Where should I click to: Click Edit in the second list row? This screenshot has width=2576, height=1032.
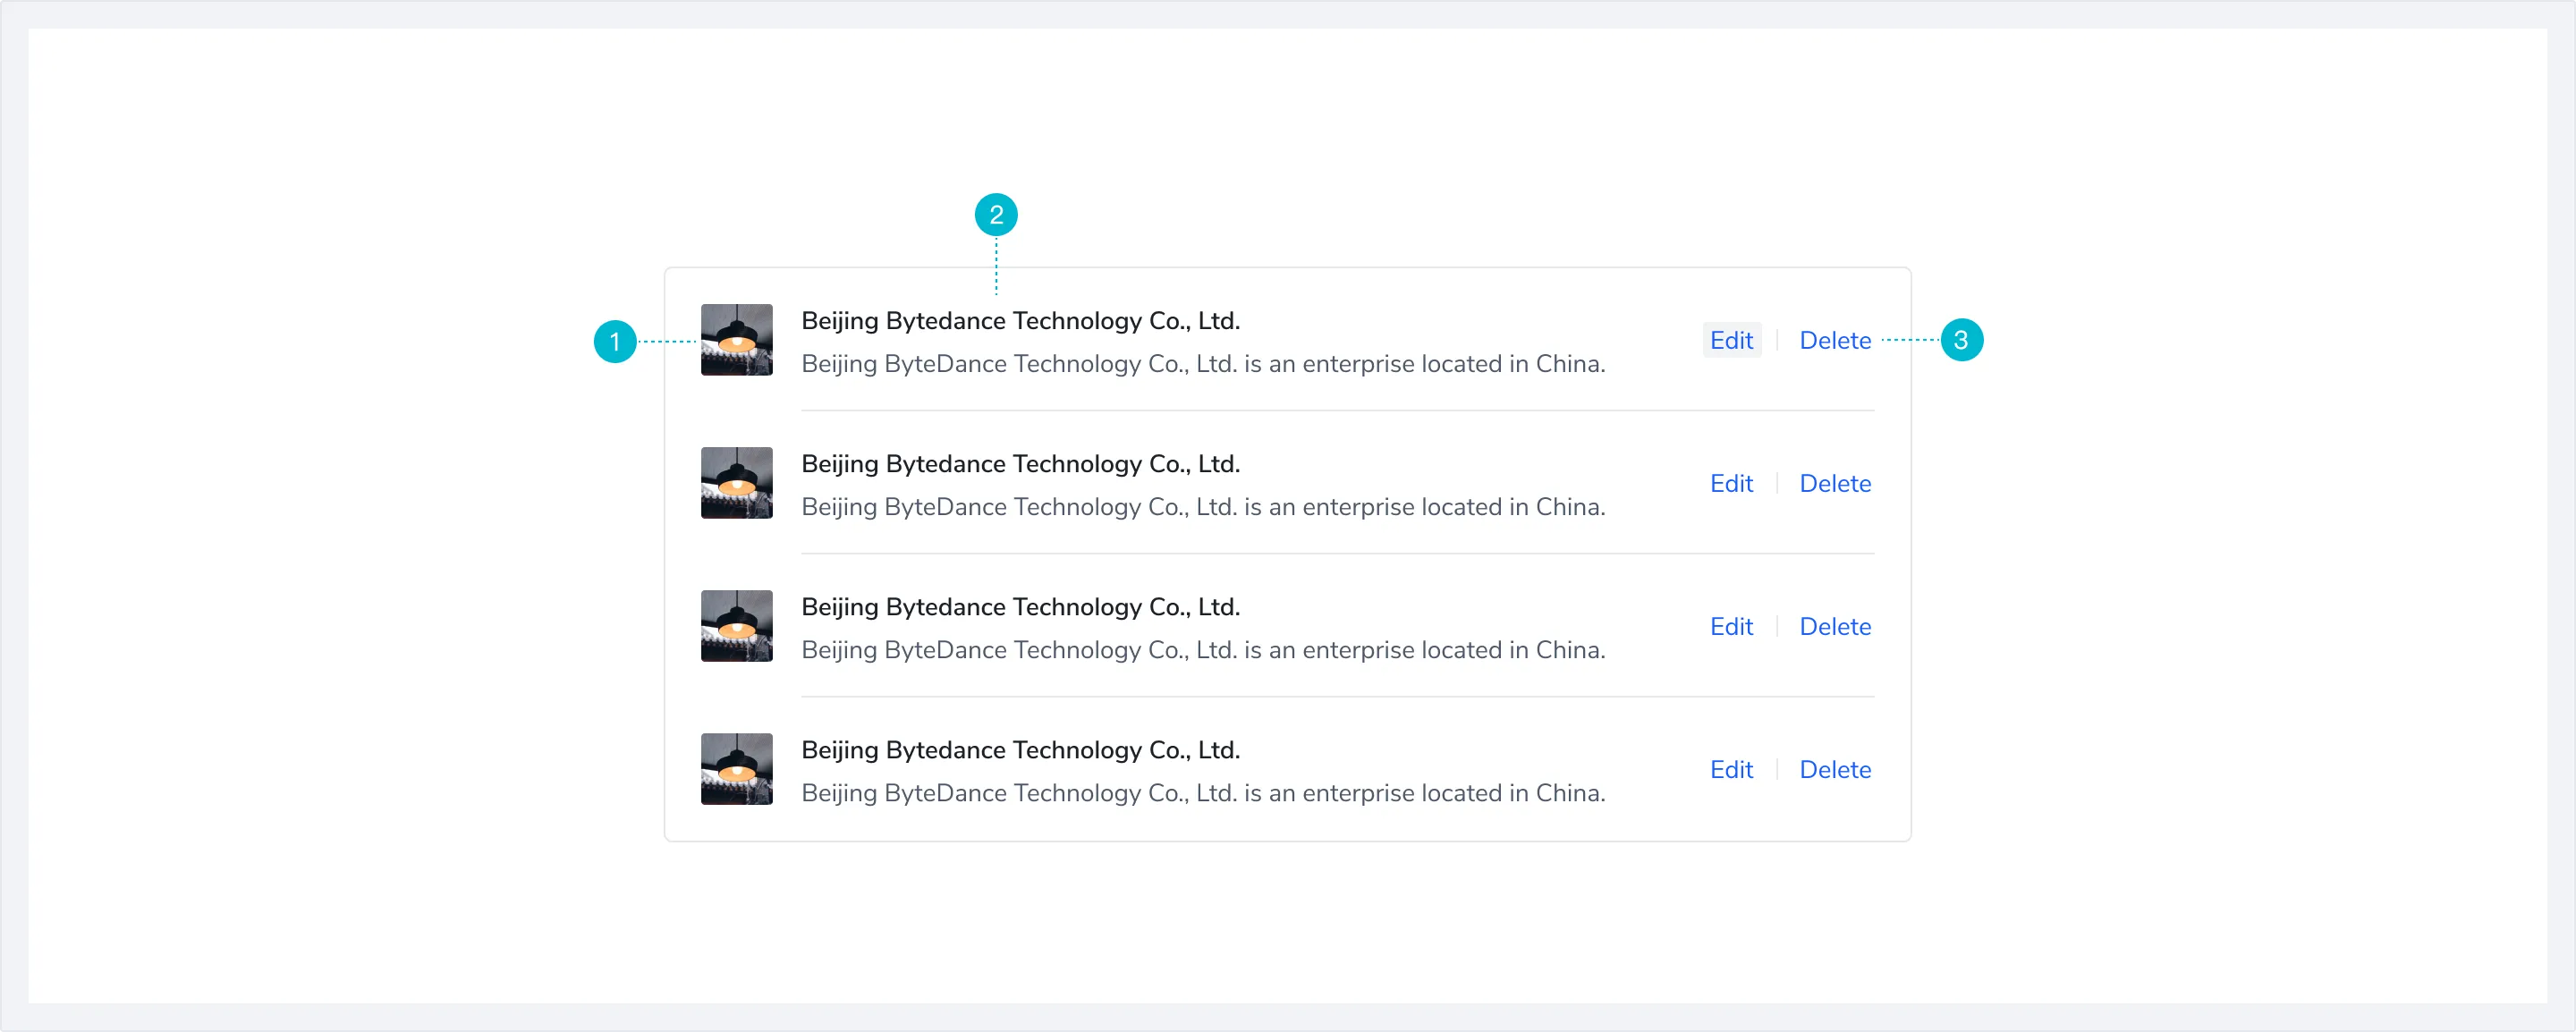pyautogui.click(x=1731, y=483)
